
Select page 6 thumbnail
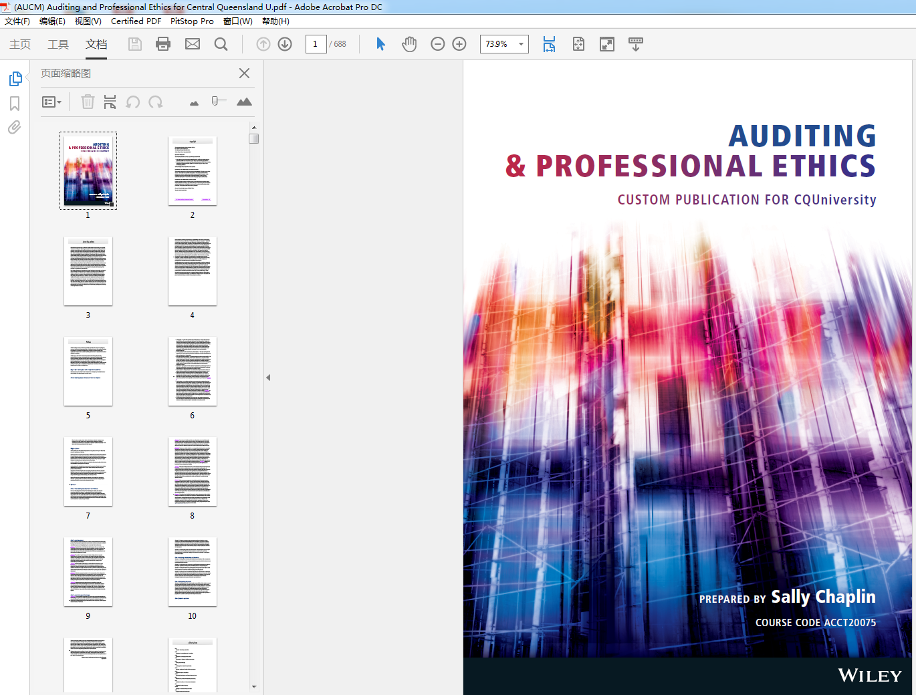click(193, 372)
